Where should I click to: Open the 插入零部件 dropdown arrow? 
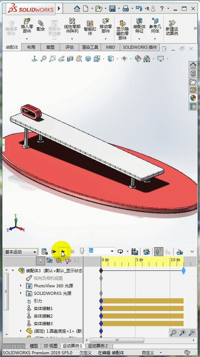27,39
